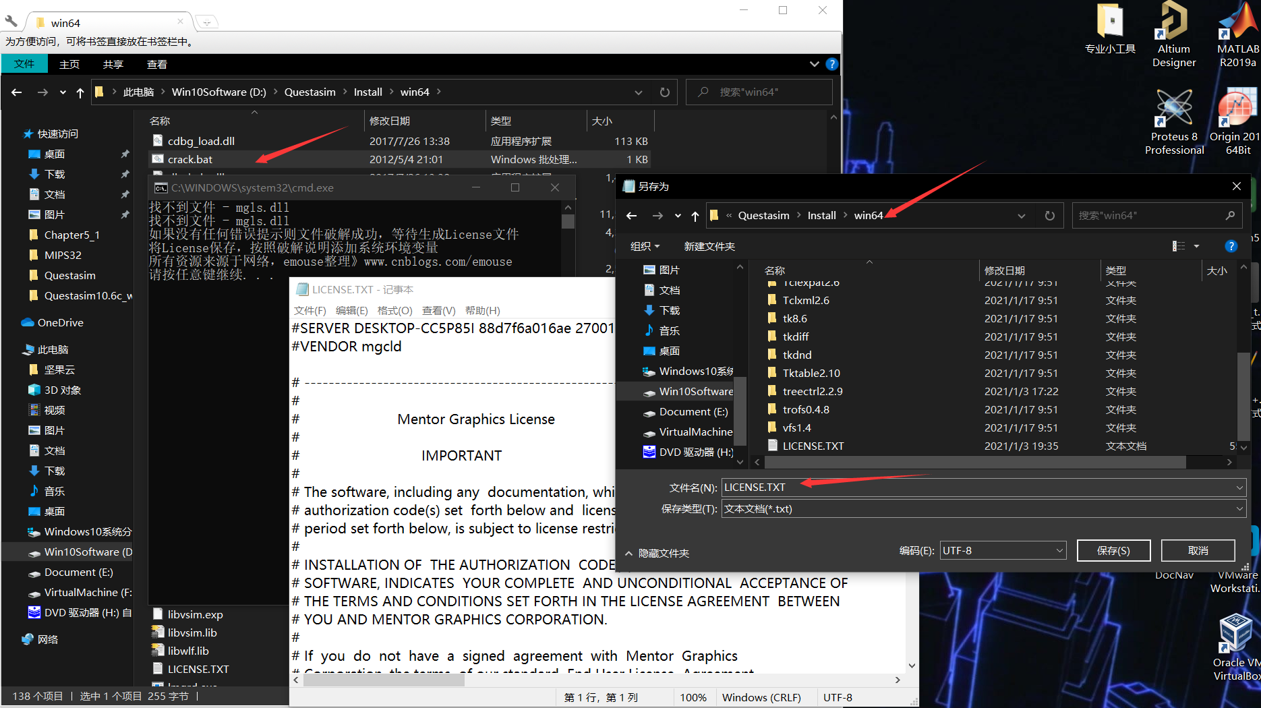
Task: Navigate up one folder in the Save dialog
Action: pyautogui.click(x=695, y=215)
